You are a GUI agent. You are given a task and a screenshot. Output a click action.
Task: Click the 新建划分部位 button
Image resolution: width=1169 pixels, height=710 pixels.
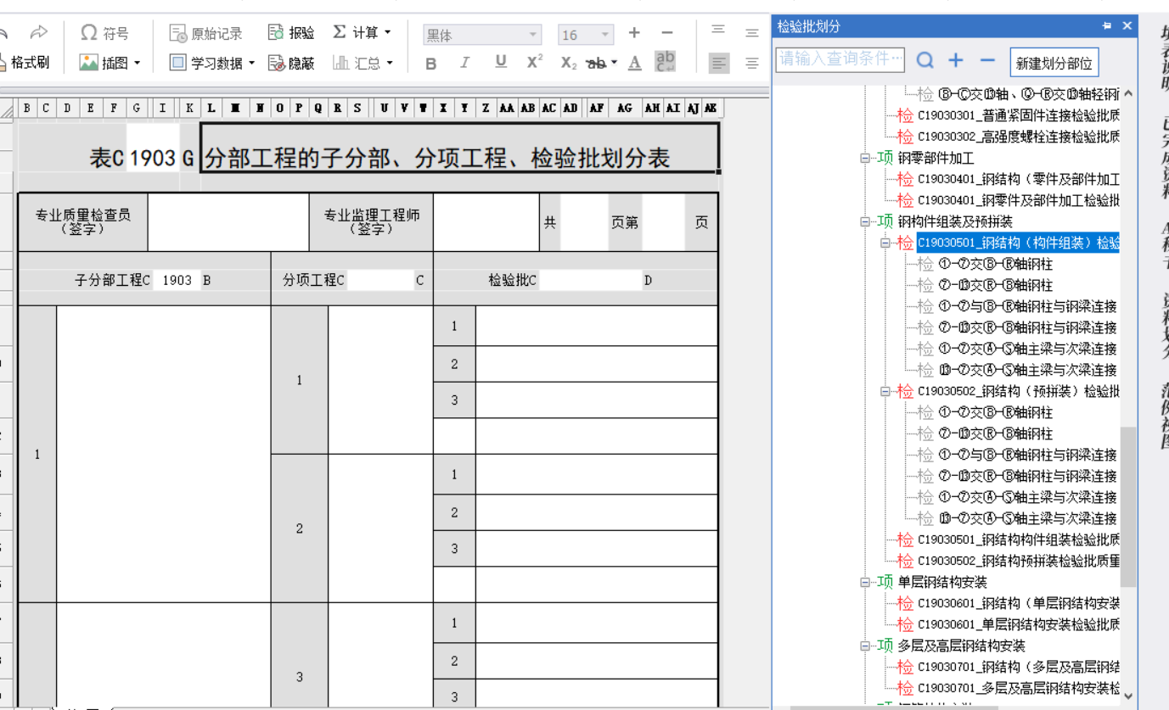coord(1054,63)
